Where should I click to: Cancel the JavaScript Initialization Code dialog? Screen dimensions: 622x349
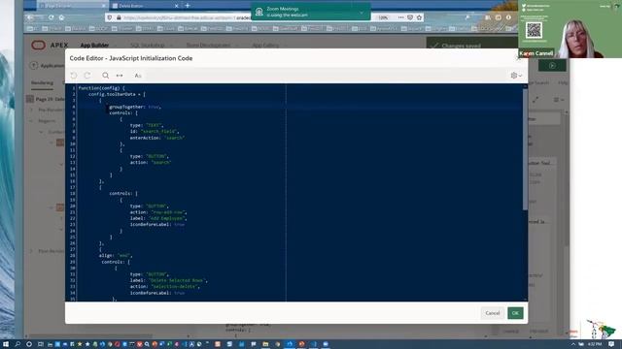(493, 313)
